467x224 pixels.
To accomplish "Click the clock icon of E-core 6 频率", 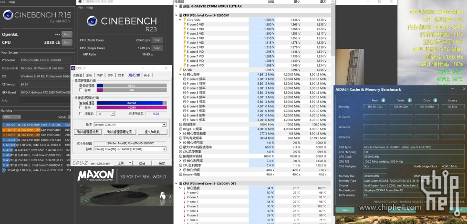I will [184, 107].
